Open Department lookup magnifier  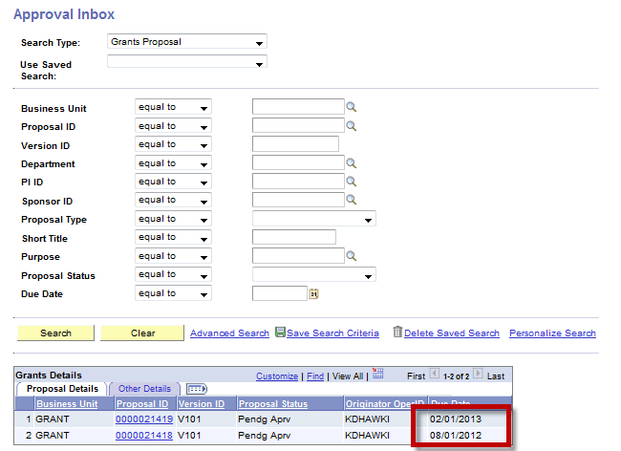pyautogui.click(x=352, y=163)
